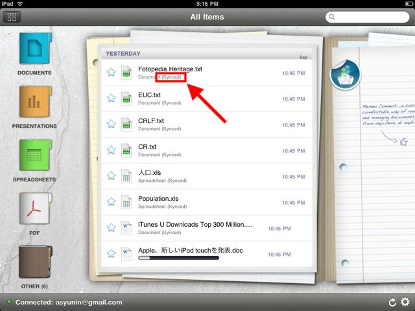Tap the Connected account status text
This screenshot has height=311, width=415.
69,302
